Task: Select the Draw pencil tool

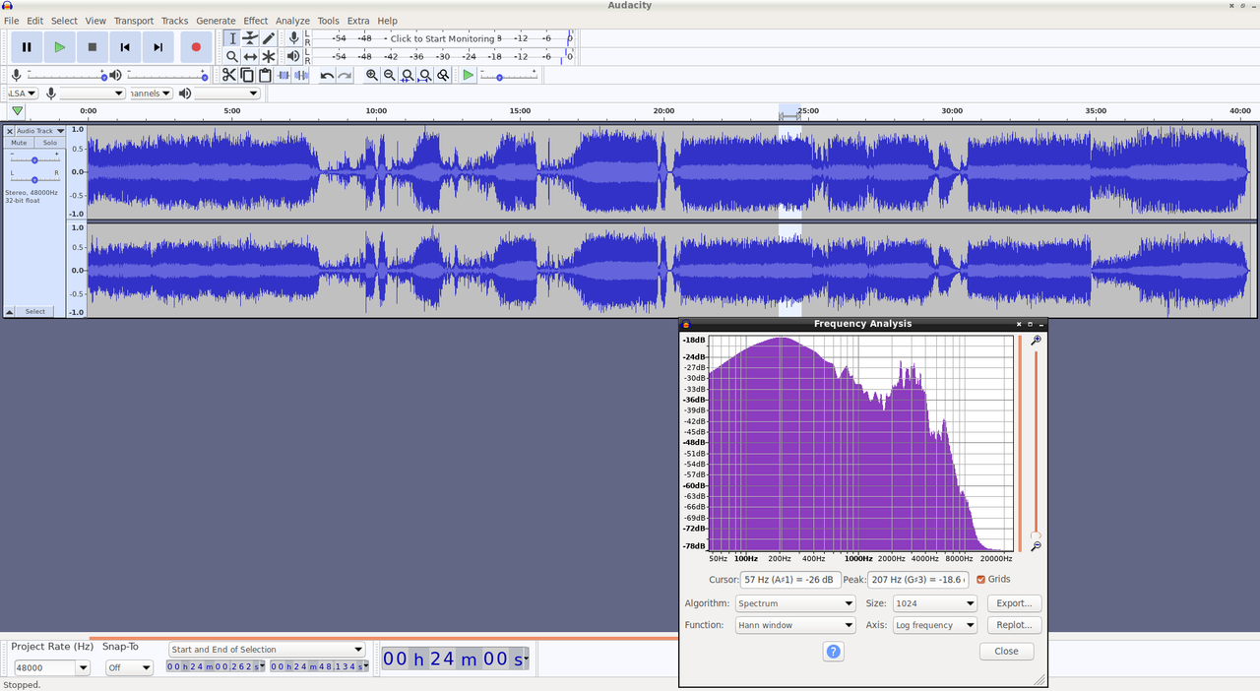Action: [268, 38]
